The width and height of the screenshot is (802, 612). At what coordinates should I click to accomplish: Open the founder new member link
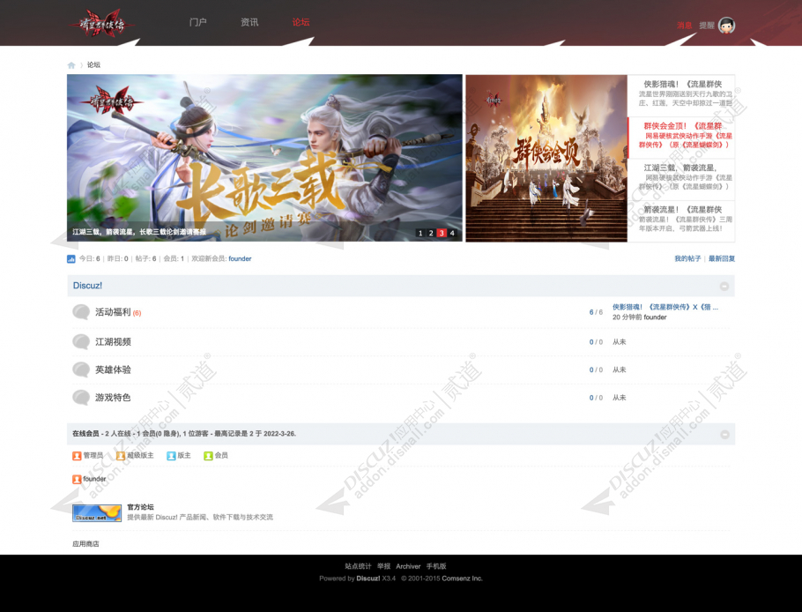[x=240, y=259]
